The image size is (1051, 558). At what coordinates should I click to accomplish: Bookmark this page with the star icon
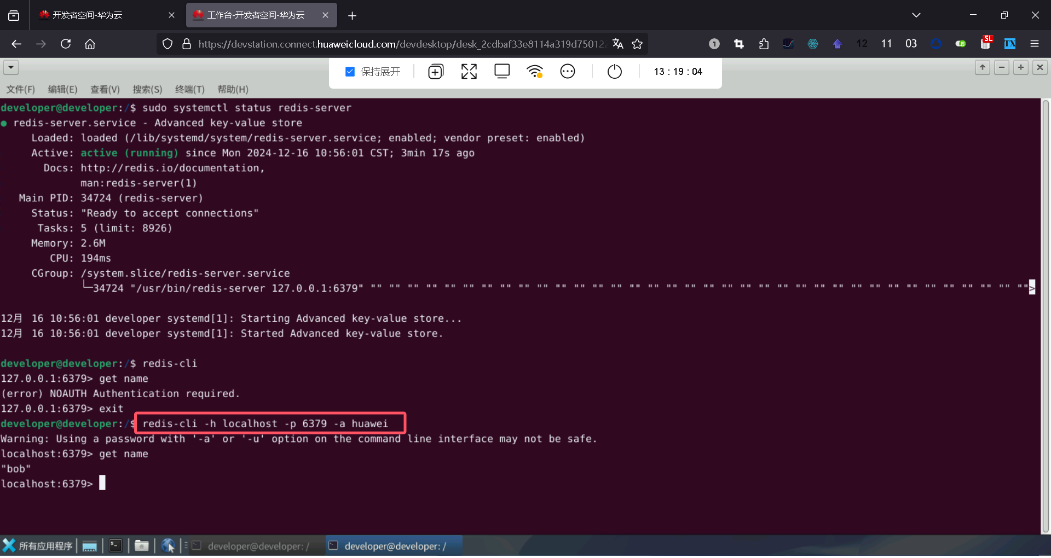(x=637, y=44)
